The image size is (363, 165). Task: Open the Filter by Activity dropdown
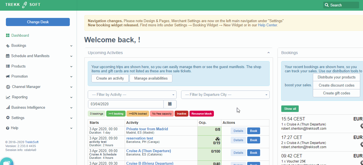tap(132, 95)
